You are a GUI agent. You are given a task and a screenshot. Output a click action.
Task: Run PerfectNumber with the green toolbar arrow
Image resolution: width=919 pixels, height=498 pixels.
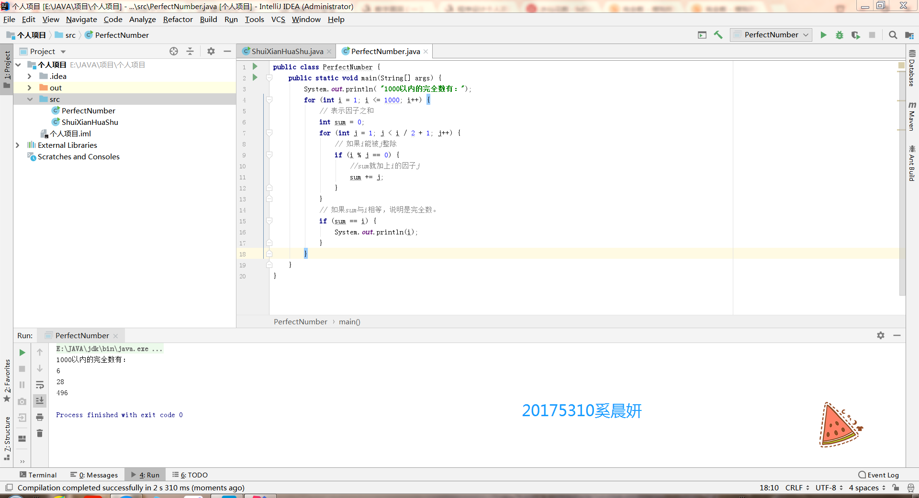[x=823, y=35]
